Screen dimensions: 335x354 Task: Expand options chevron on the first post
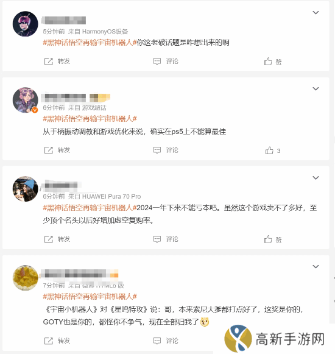pos(316,12)
